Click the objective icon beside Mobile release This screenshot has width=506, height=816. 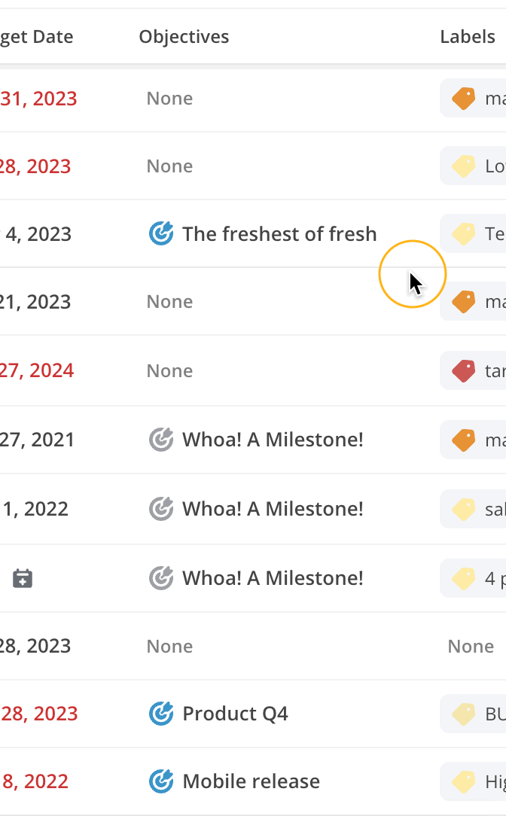161,781
